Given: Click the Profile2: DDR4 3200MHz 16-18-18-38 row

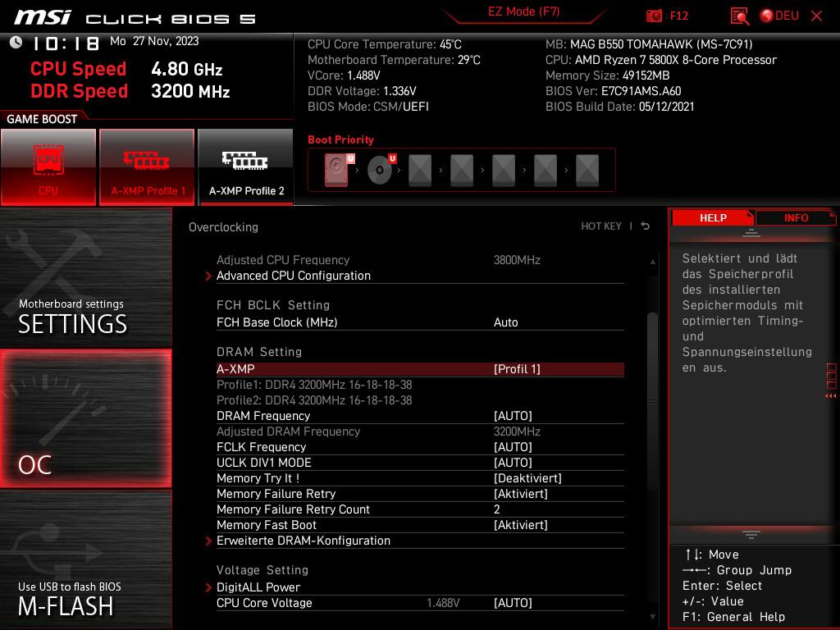Looking at the screenshot, I should [x=314, y=400].
